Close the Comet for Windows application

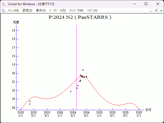click(x=158, y=4)
